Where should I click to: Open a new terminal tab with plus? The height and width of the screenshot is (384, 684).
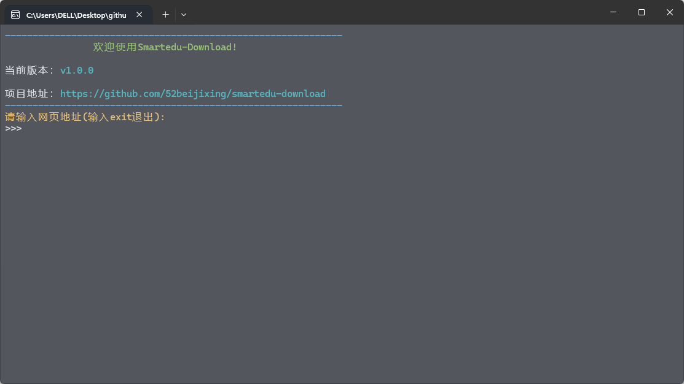point(165,15)
